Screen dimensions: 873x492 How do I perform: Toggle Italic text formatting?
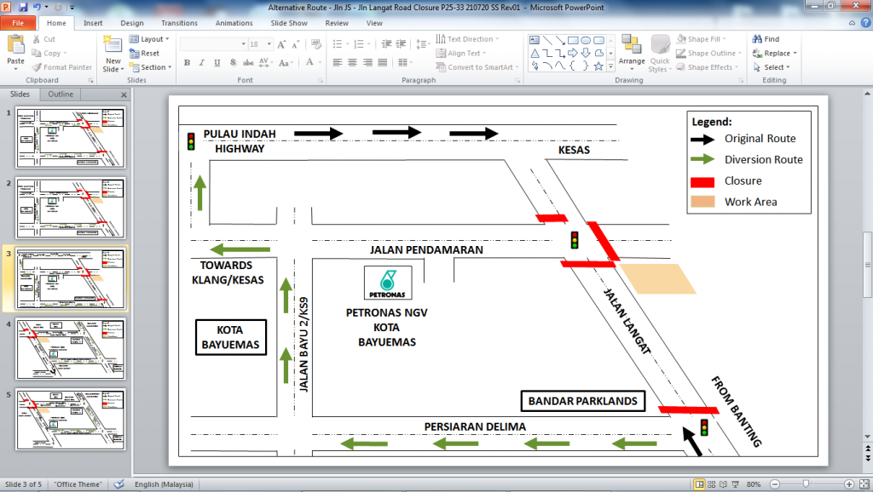[200, 63]
